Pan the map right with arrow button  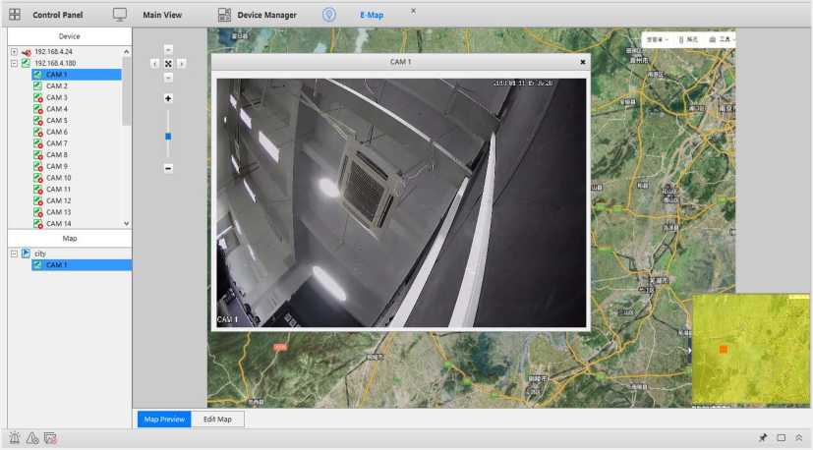tap(182, 63)
